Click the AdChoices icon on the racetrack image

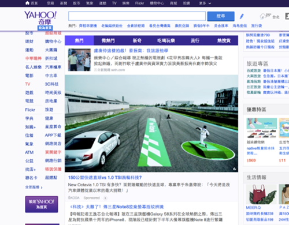pos(235,169)
